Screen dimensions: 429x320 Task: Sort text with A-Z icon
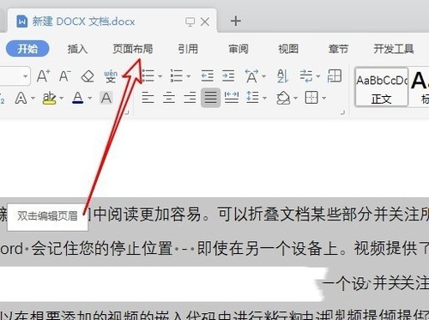point(282,76)
